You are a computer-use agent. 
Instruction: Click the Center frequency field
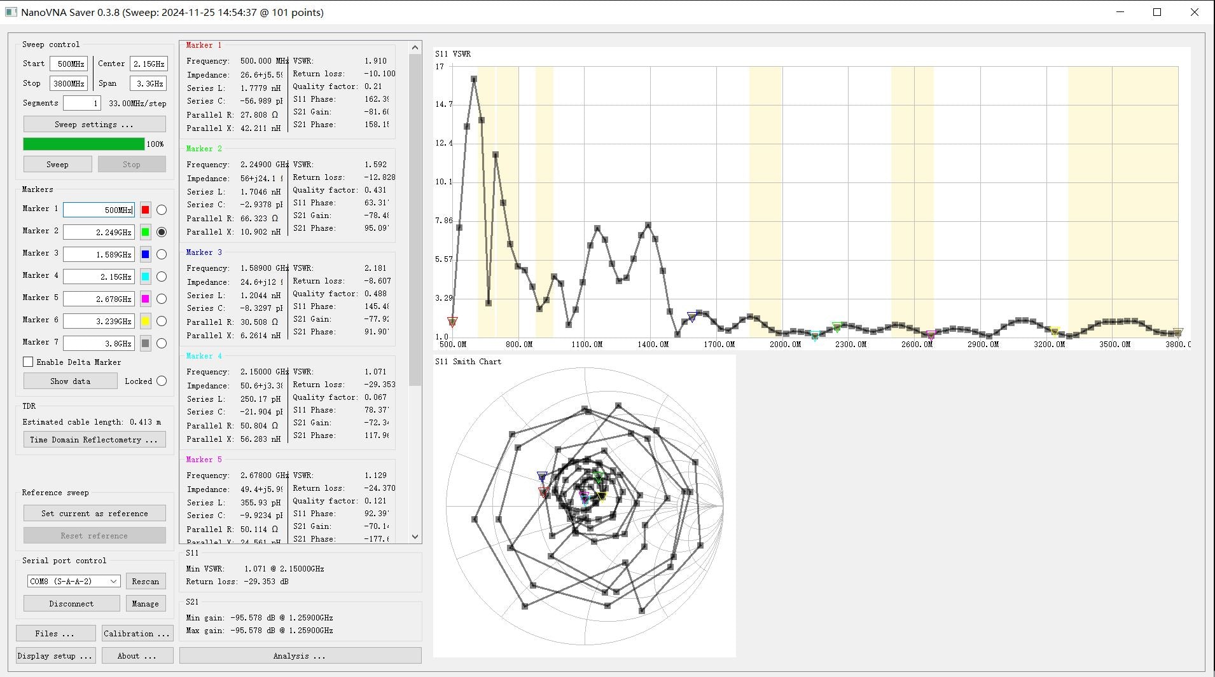(x=148, y=64)
